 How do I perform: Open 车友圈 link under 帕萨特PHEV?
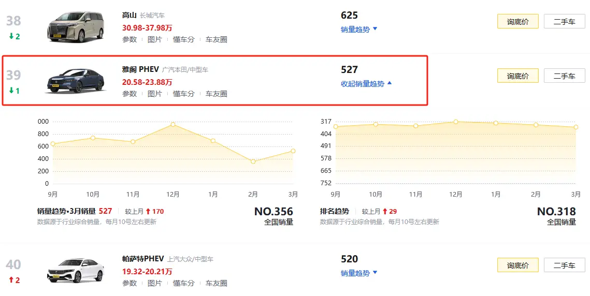pyautogui.click(x=217, y=283)
